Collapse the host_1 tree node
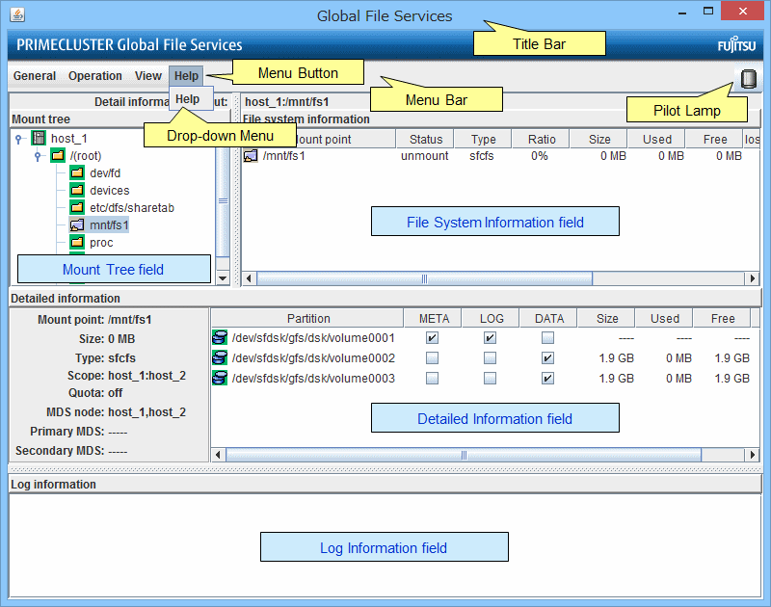771x607 pixels. click(20, 139)
